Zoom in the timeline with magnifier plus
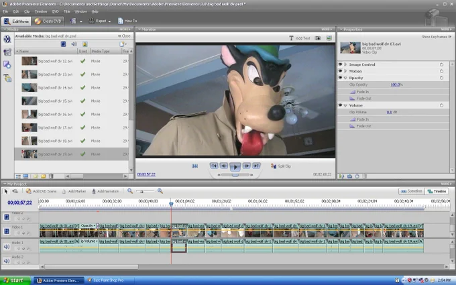 pos(160,191)
